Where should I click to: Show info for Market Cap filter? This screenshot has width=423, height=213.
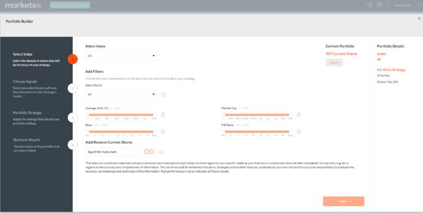coord(299,114)
